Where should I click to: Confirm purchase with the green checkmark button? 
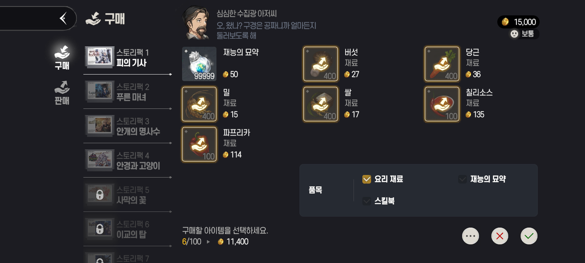click(x=529, y=236)
